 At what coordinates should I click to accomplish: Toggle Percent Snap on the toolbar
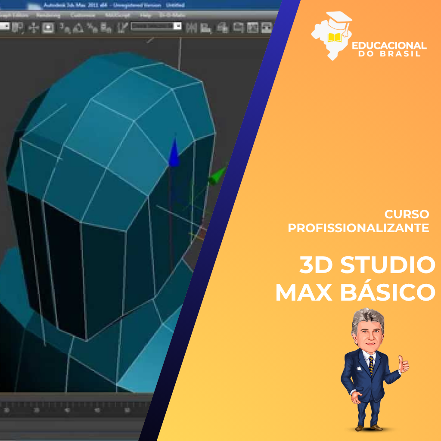click(x=92, y=28)
